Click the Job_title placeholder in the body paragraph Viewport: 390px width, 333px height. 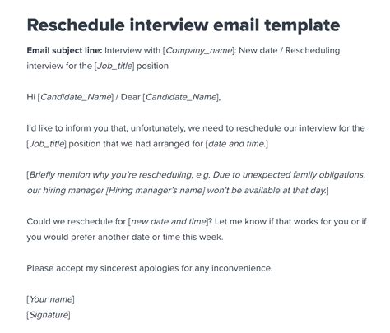coord(47,144)
